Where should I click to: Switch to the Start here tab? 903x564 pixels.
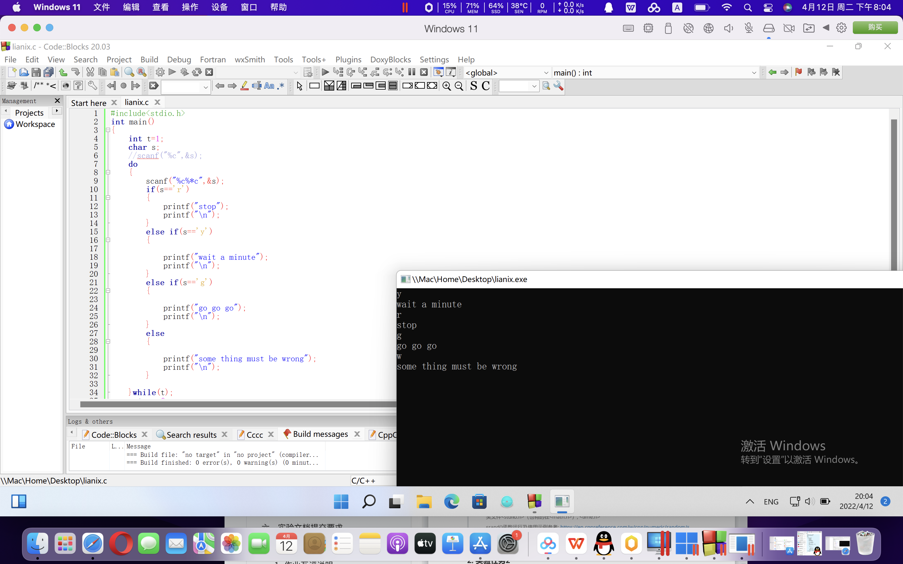89,103
